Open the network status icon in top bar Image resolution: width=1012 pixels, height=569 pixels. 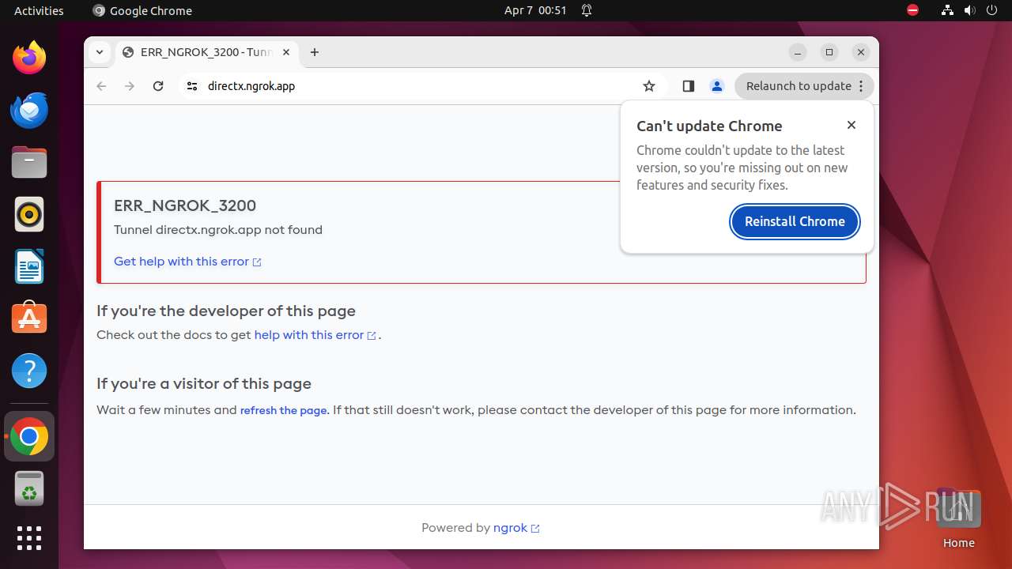pos(947,10)
